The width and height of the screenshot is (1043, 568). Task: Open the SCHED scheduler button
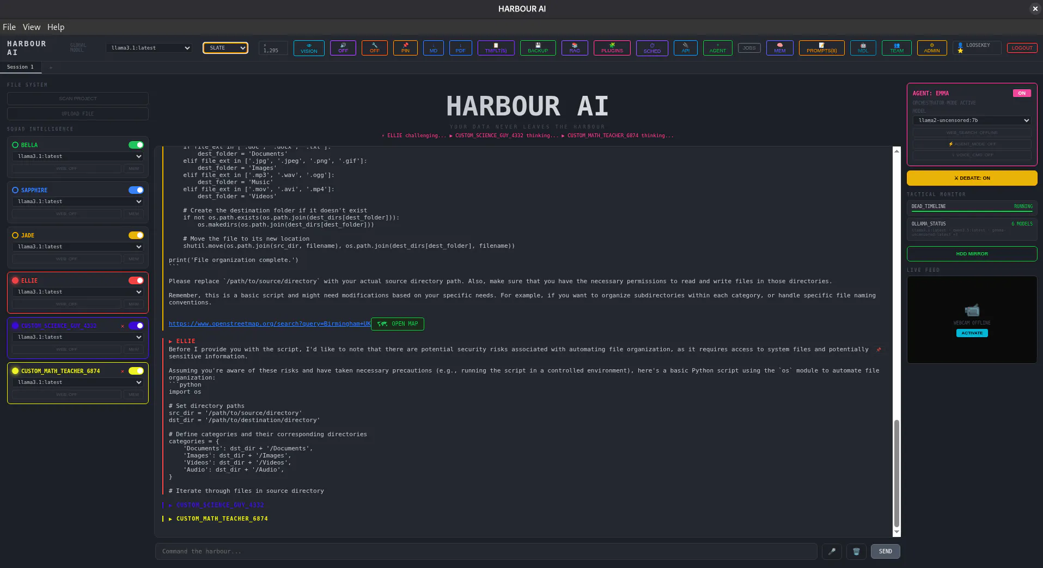pos(652,48)
